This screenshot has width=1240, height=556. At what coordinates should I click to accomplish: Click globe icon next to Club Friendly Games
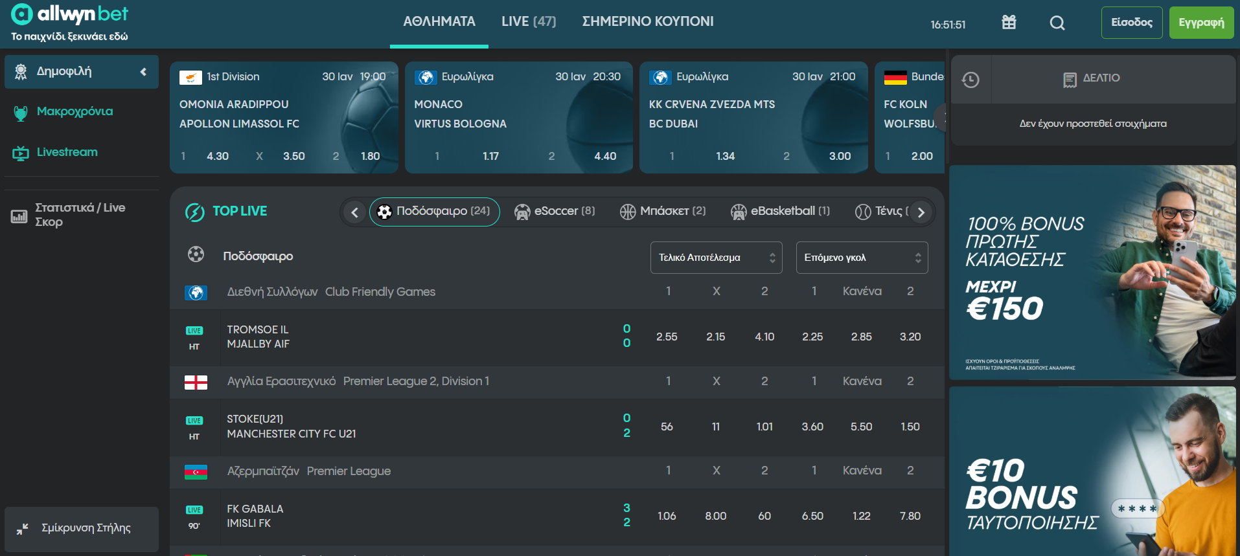tap(196, 293)
